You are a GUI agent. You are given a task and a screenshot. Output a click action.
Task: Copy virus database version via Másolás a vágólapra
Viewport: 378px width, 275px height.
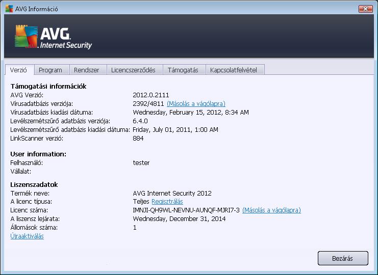[196, 104]
